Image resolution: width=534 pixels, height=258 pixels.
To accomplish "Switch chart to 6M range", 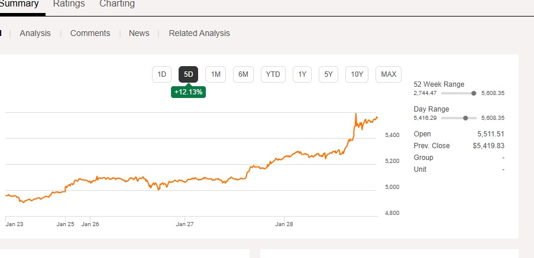I will [243, 74].
